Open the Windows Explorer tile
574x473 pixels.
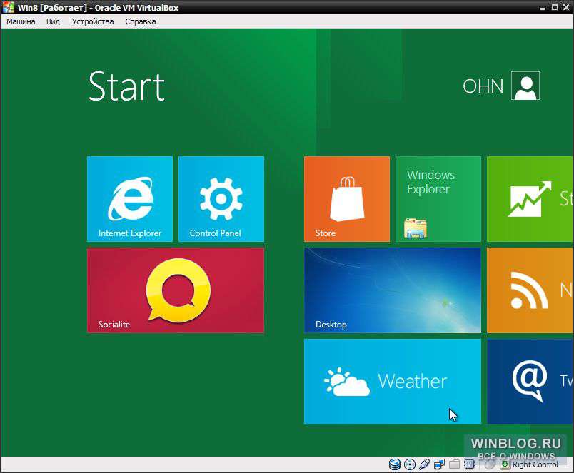[438, 199]
